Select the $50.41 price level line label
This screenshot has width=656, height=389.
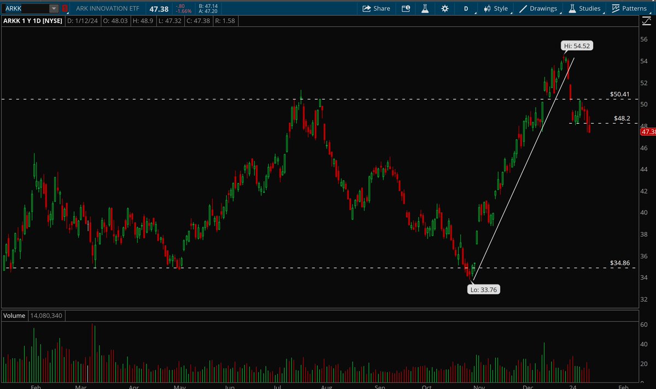(619, 94)
